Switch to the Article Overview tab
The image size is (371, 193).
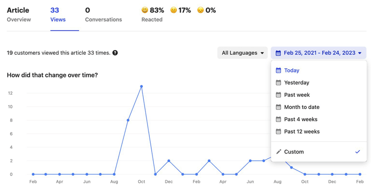[19, 15]
